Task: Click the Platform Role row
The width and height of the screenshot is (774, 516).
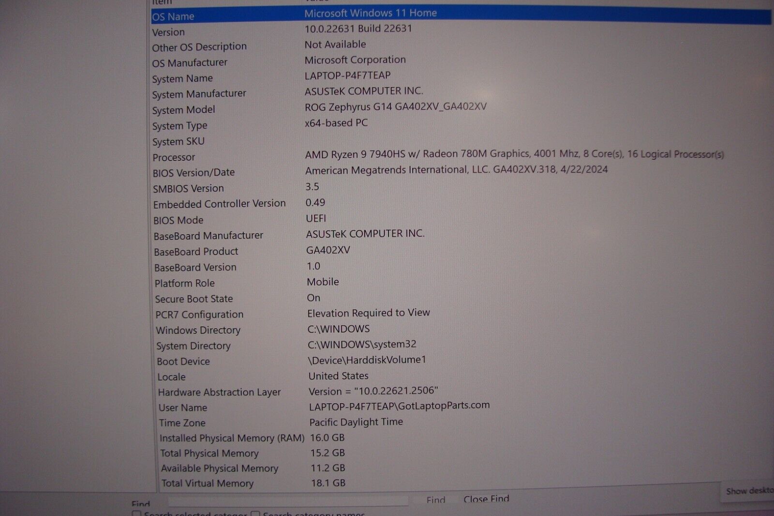Action: pyautogui.click(x=461, y=283)
